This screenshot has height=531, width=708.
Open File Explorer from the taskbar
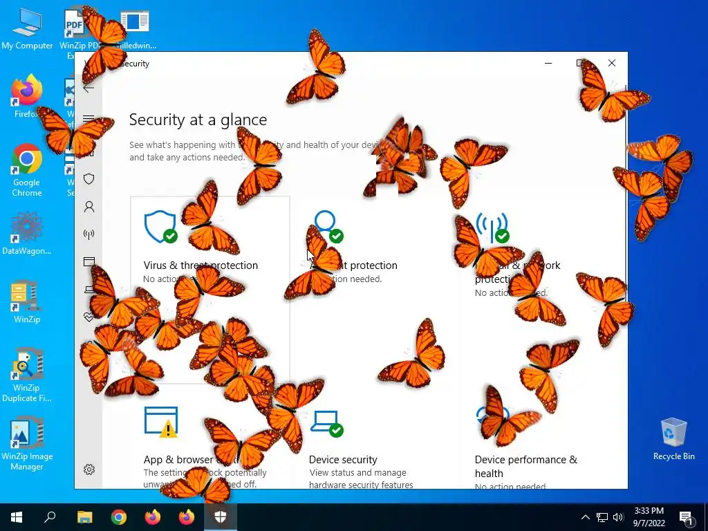point(84,517)
